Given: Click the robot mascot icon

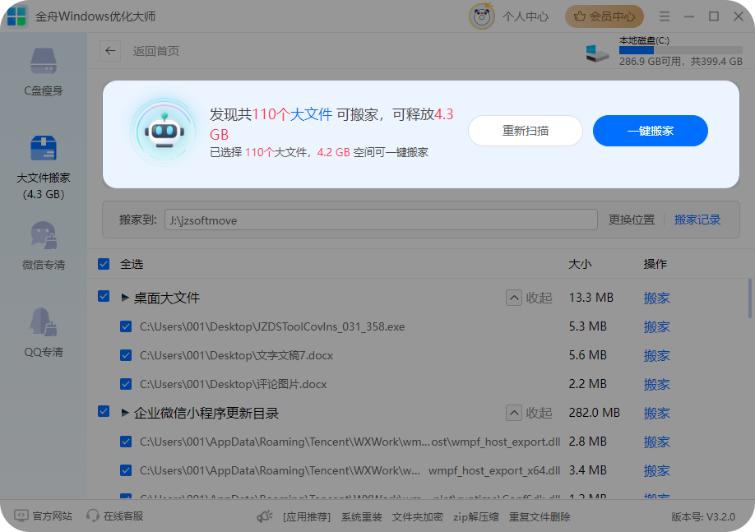Looking at the screenshot, I should (x=164, y=132).
